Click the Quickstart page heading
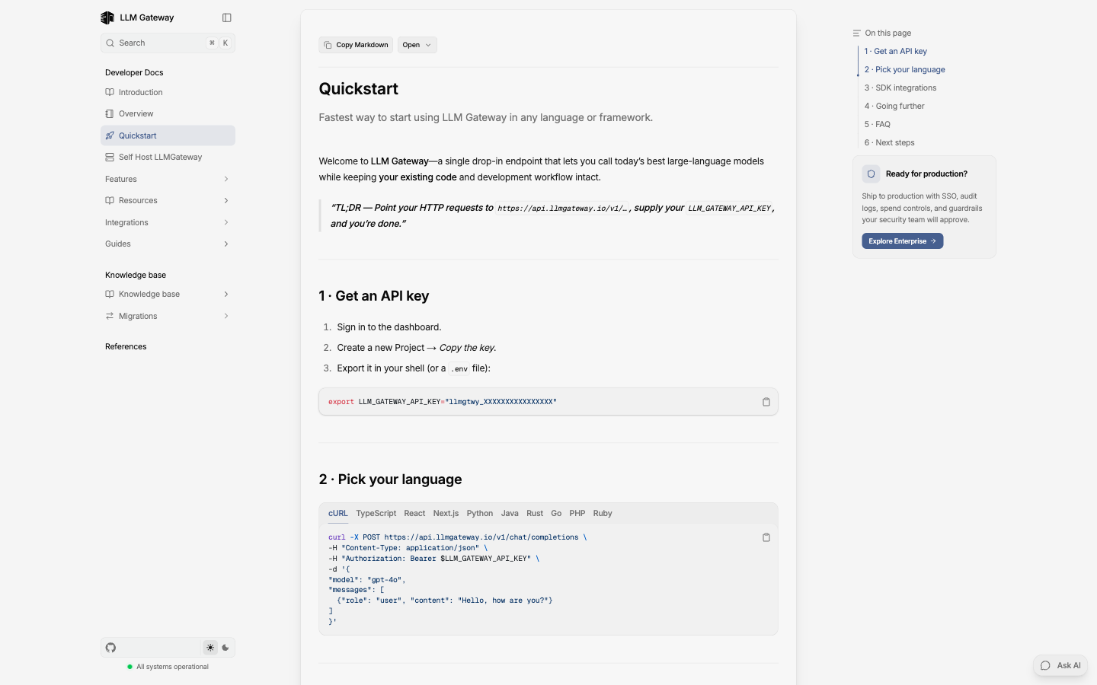This screenshot has height=685, width=1097. (359, 89)
